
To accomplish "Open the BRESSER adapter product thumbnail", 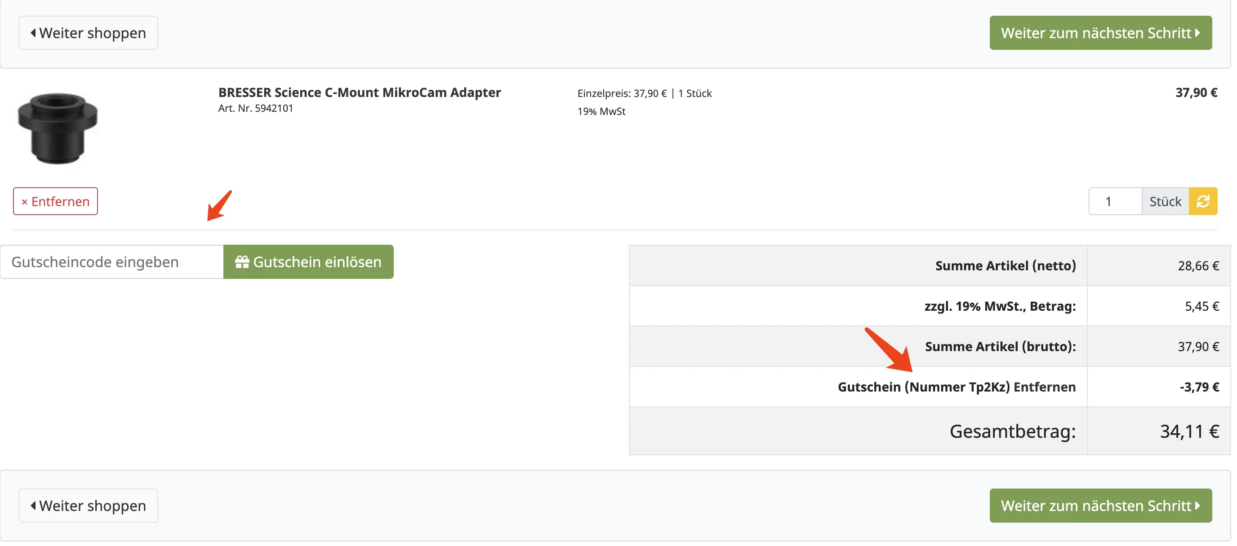I will point(58,128).
